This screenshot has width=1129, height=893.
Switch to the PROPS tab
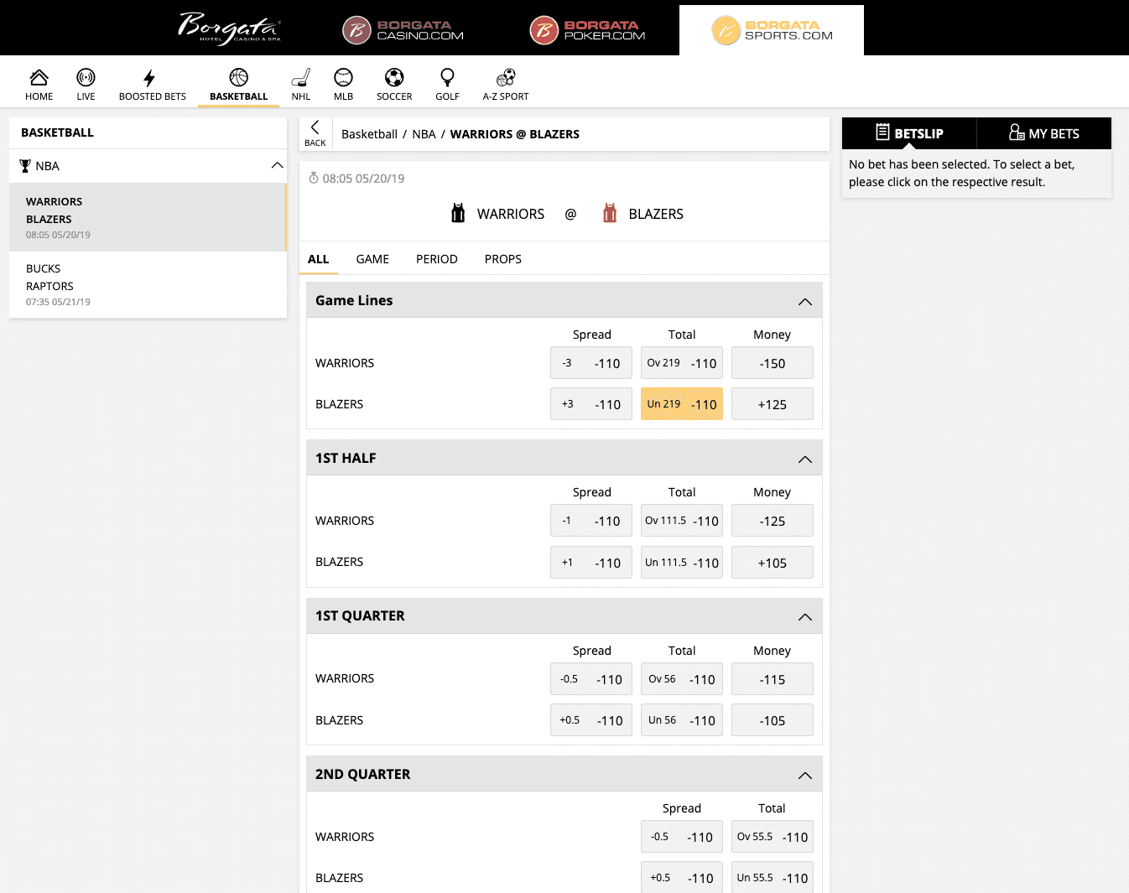503,259
